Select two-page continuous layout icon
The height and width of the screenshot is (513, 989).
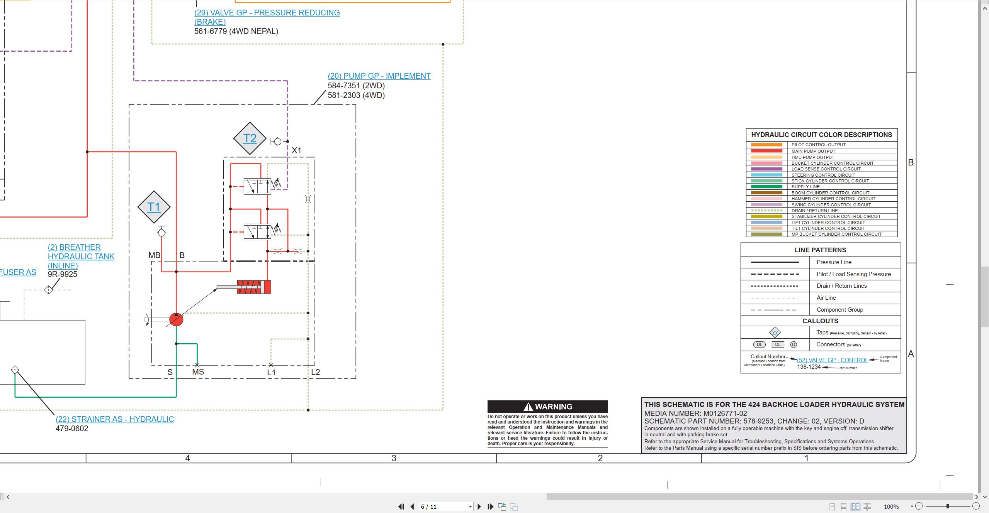point(867,506)
